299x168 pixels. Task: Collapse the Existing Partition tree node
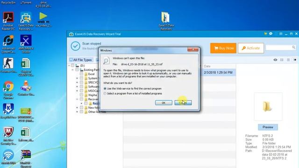point(72,70)
